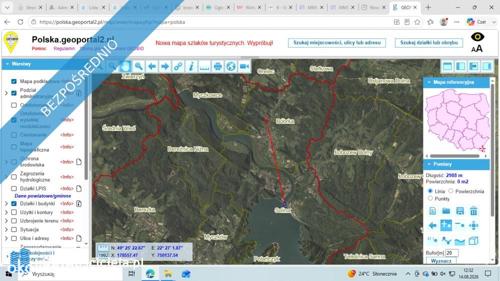Screen dimensions: 500x281
Task: Click the video camera icon
Action: point(244,66)
